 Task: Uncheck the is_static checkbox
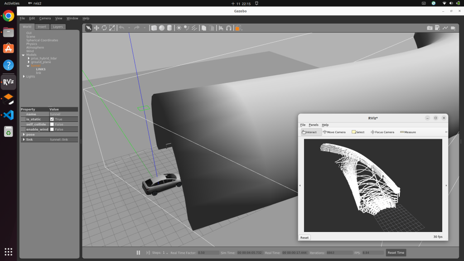pyautogui.click(x=52, y=119)
